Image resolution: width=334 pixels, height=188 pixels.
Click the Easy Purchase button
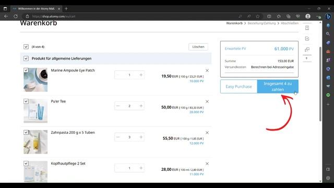click(x=239, y=87)
